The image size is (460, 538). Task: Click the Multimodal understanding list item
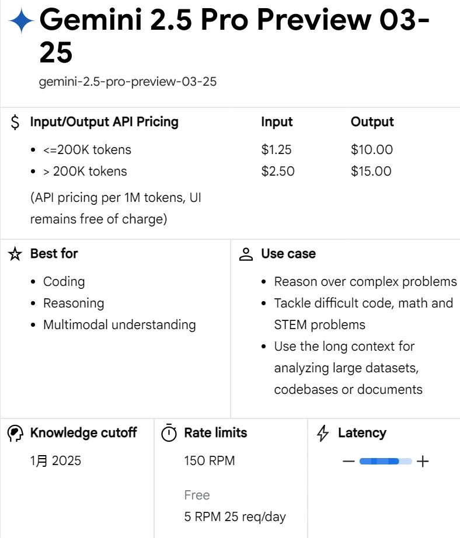click(119, 324)
